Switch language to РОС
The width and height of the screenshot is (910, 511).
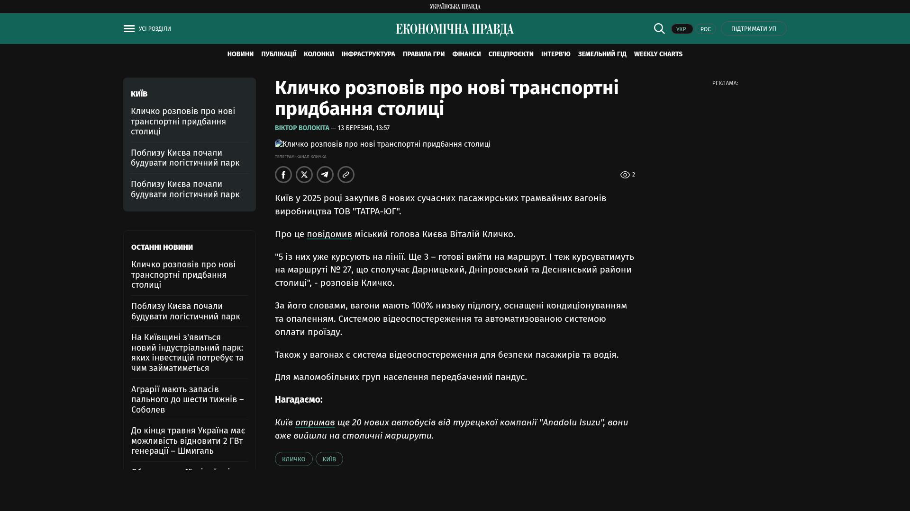coord(705,29)
